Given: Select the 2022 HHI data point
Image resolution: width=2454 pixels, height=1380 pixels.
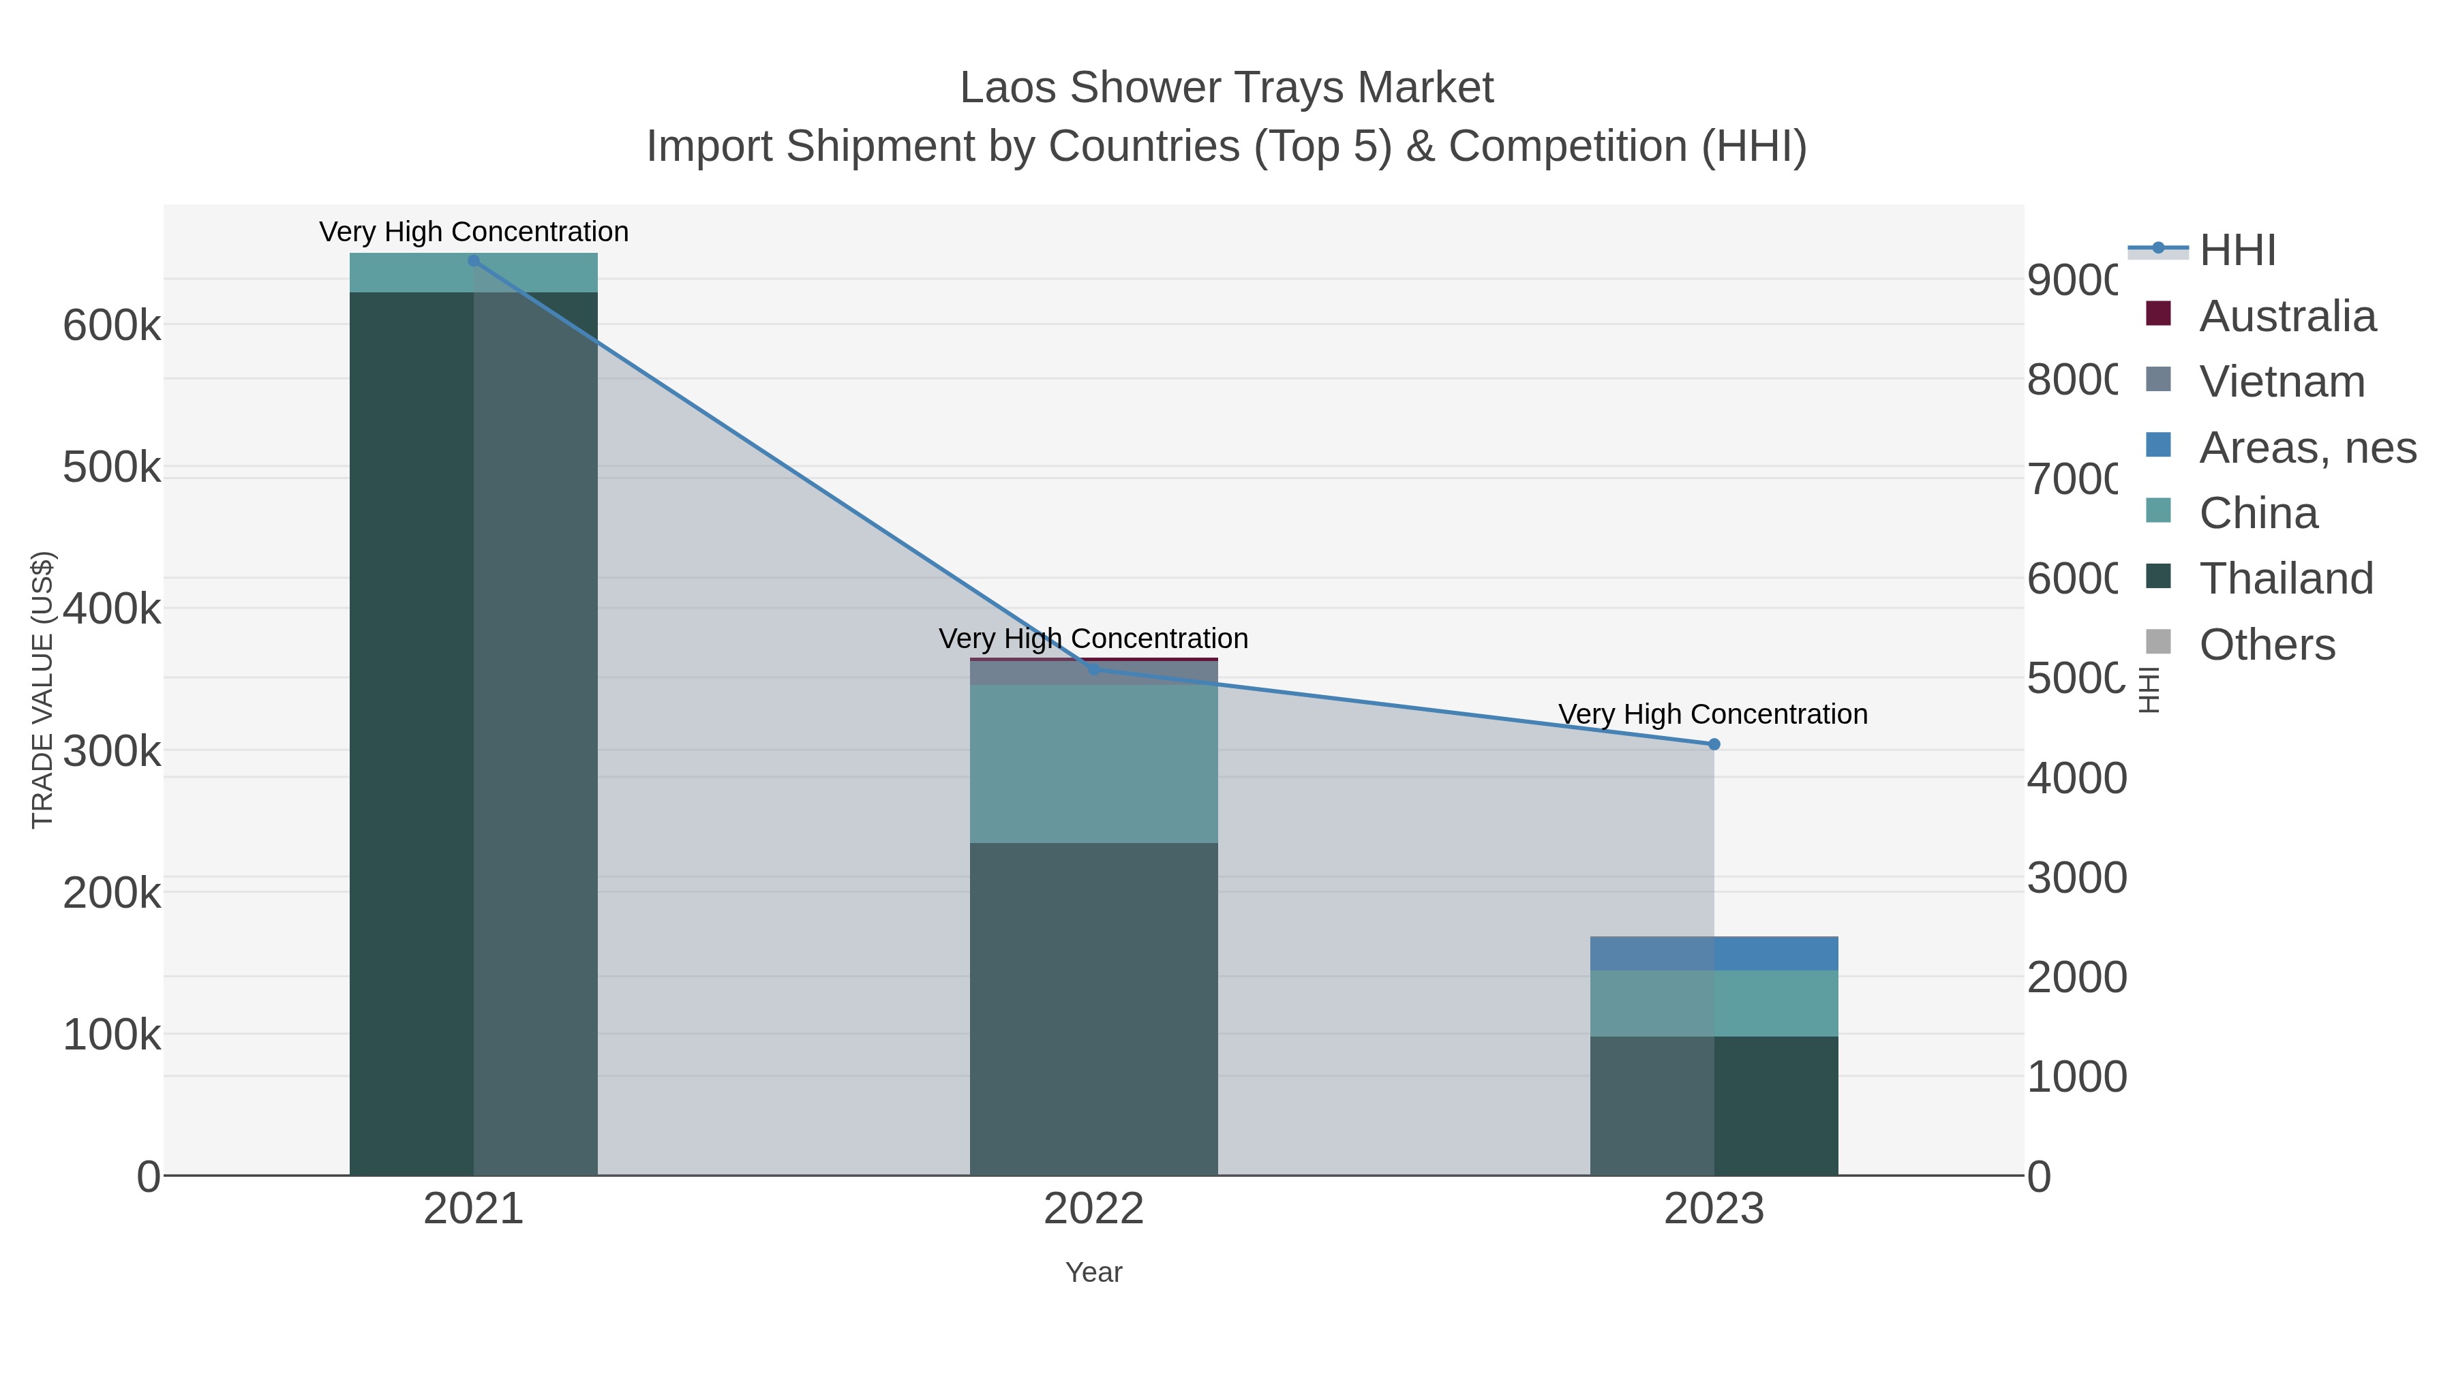Looking at the screenshot, I should (x=1093, y=669).
